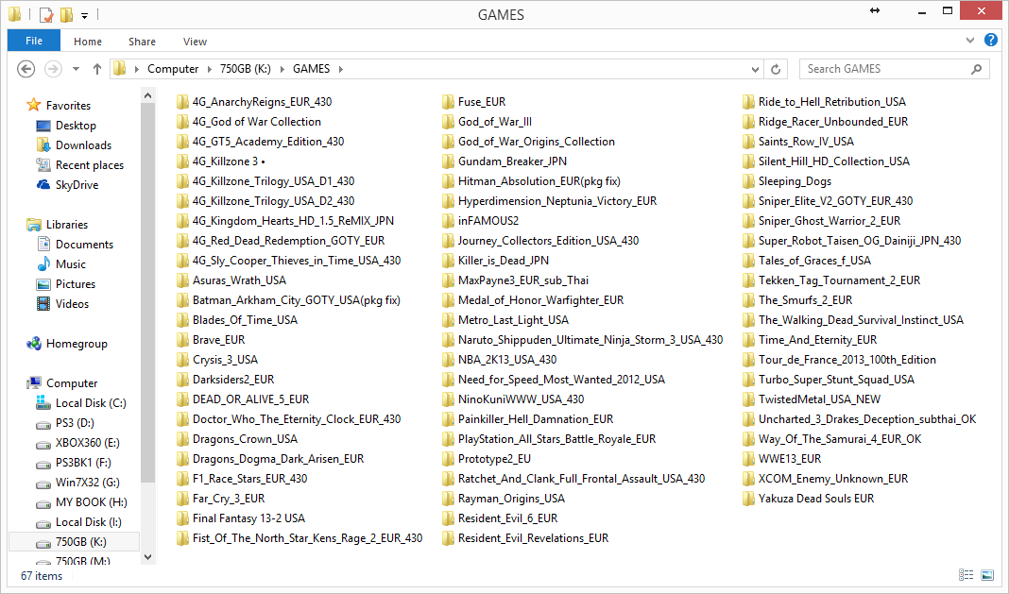This screenshot has width=1009, height=594.
Task: Select Hitman_Absolution_EUR(pkg fix) folder
Action: point(532,180)
